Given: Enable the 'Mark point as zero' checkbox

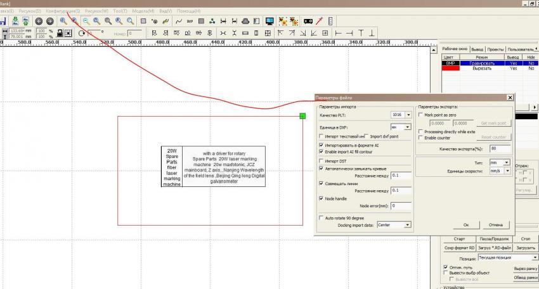Looking at the screenshot, I should (422, 115).
